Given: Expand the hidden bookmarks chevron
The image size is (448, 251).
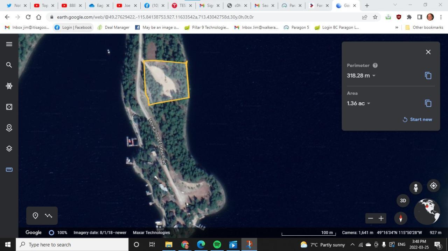Looking at the screenshot, I should pyautogui.click(x=397, y=28).
